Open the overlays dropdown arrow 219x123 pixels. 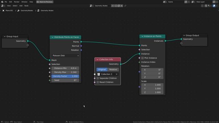[x=217, y=6]
